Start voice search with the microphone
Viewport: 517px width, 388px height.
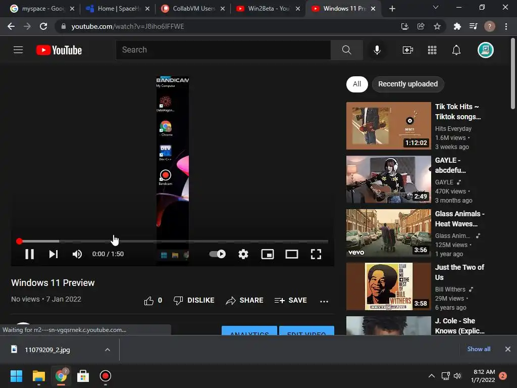point(377,50)
